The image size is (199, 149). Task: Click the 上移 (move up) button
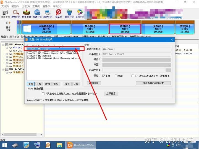[31, 84]
